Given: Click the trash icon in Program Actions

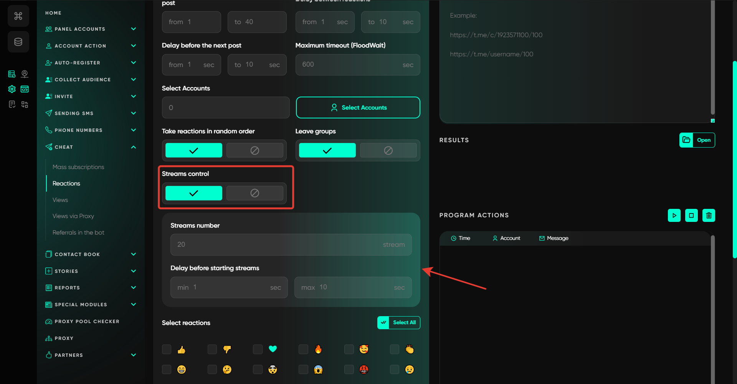Looking at the screenshot, I should tap(709, 215).
